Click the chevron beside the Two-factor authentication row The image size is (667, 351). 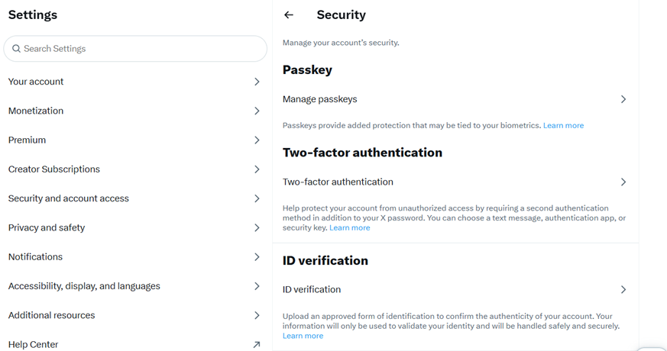tap(623, 182)
